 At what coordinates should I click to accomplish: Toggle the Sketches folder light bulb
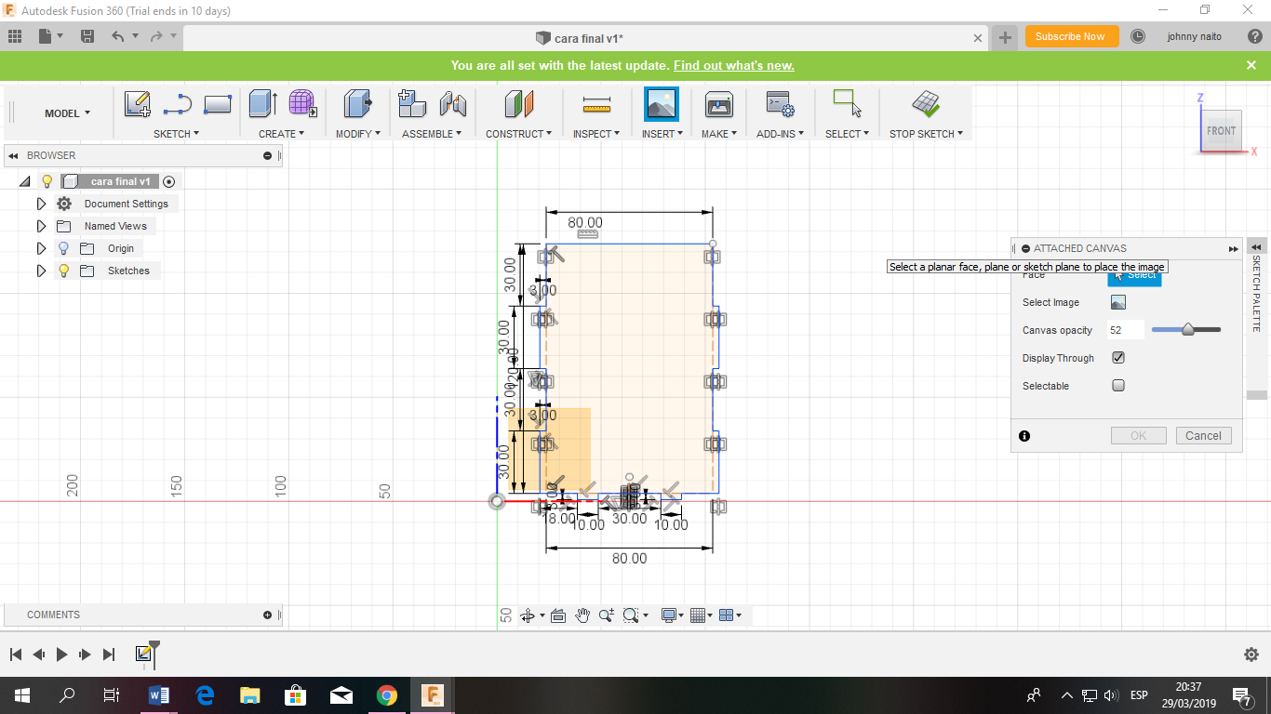click(63, 271)
